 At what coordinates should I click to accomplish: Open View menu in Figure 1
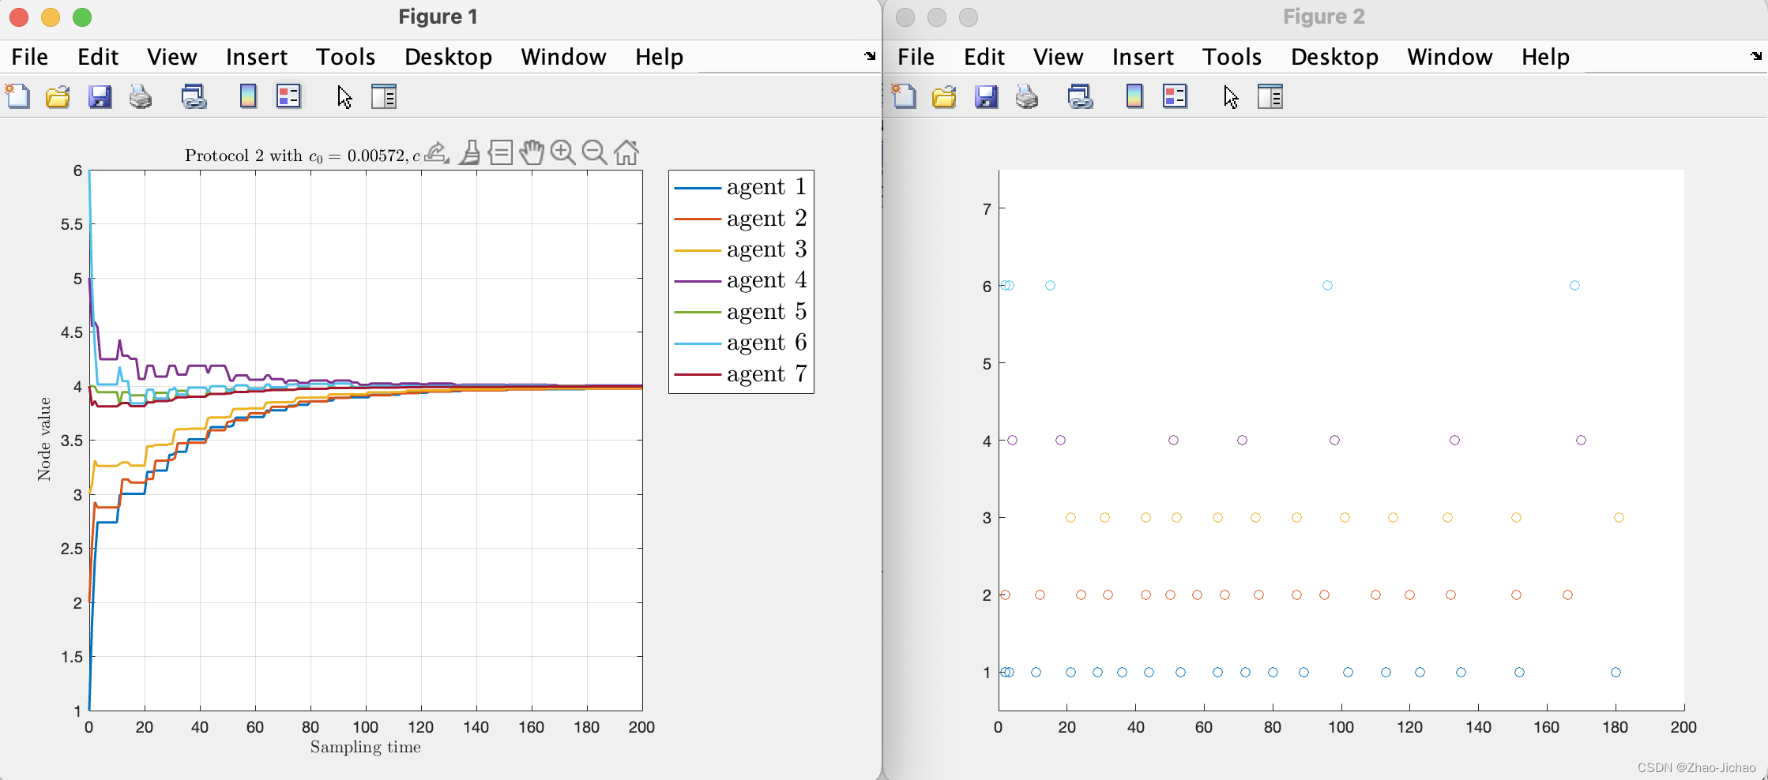[x=171, y=57]
